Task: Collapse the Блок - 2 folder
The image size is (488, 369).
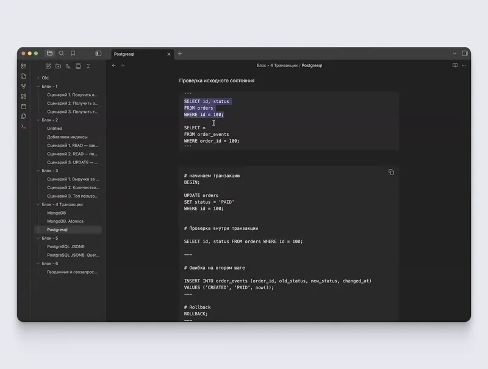Action: pos(38,120)
